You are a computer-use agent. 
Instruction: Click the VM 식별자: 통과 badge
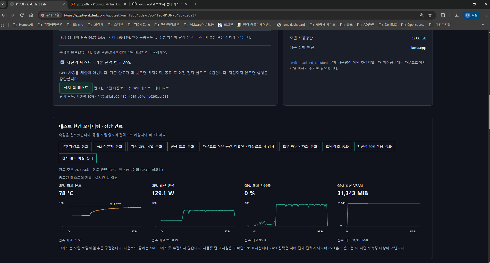coord(109,147)
